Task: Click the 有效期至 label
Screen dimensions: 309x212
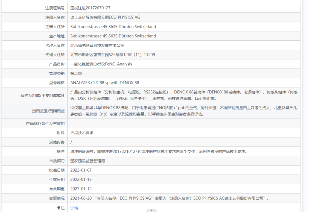Action: click(57, 189)
